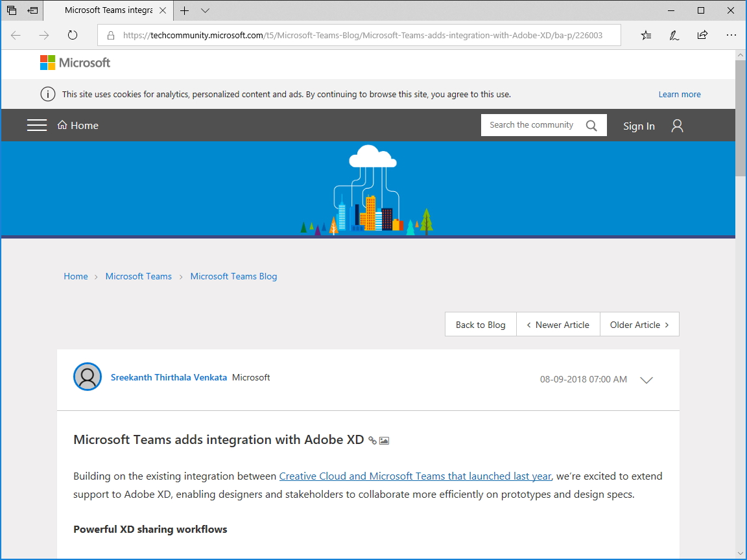
Task: Click the image attachment icon beside the title
Action: coord(384,440)
